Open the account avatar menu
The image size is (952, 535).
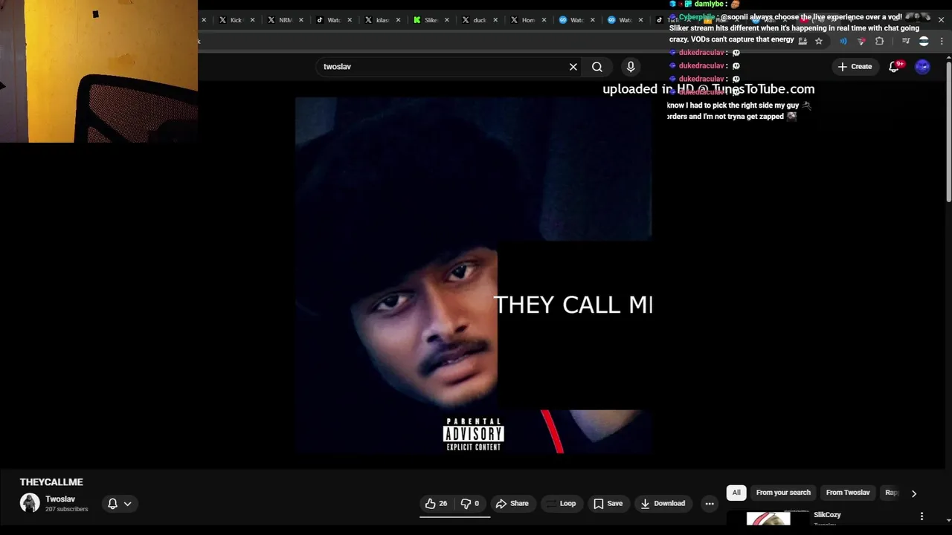(x=922, y=67)
